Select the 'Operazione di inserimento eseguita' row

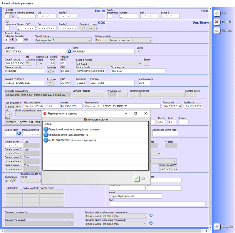point(74,129)
